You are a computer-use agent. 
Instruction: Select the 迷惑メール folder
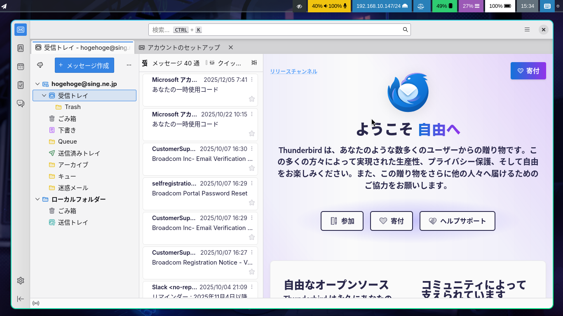pyautogui.click(x=84, y=188)
